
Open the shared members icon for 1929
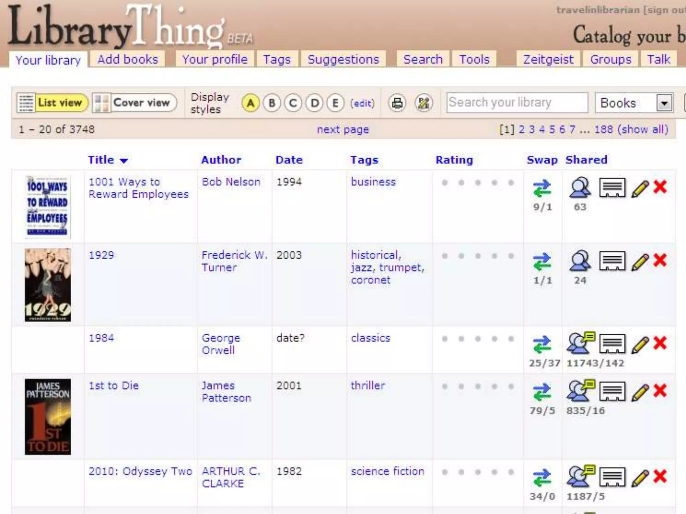coord(580,261)
